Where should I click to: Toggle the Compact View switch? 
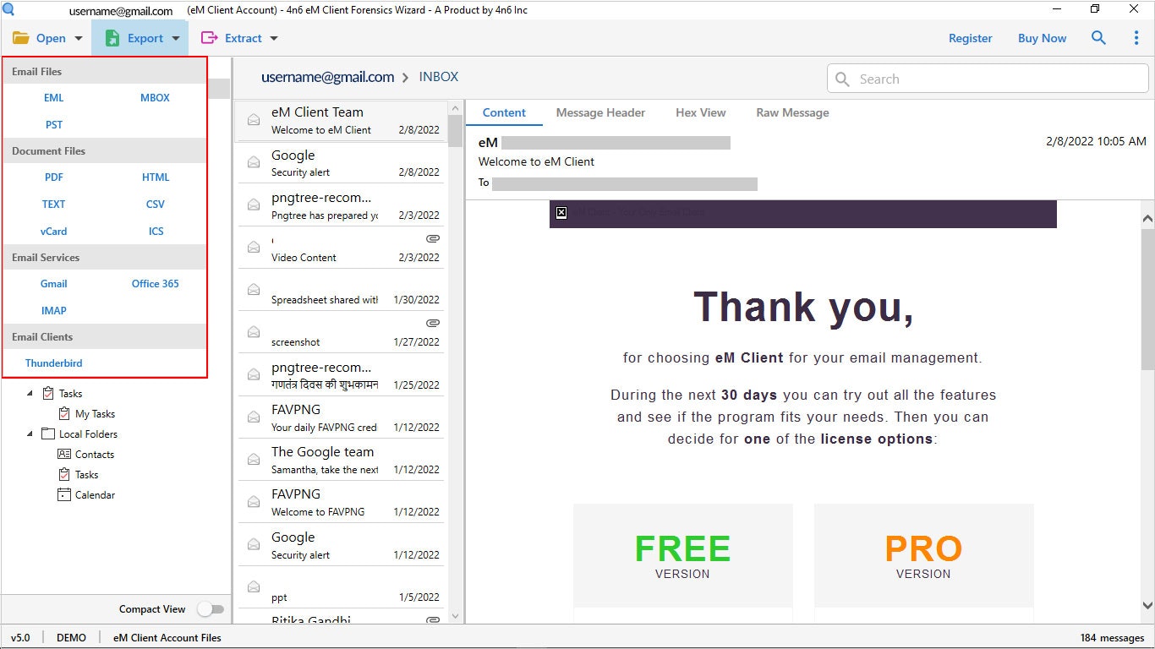[211, 609]
